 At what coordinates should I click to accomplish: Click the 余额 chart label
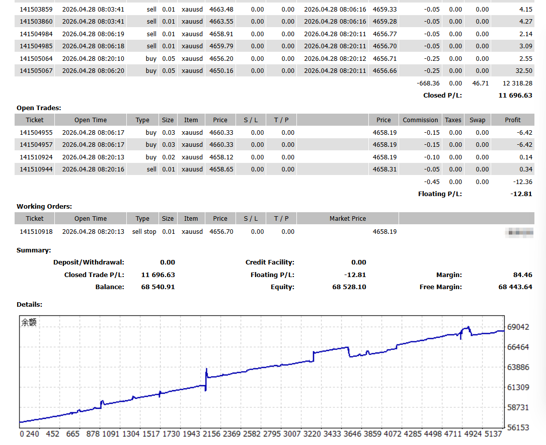click(29, 322)
